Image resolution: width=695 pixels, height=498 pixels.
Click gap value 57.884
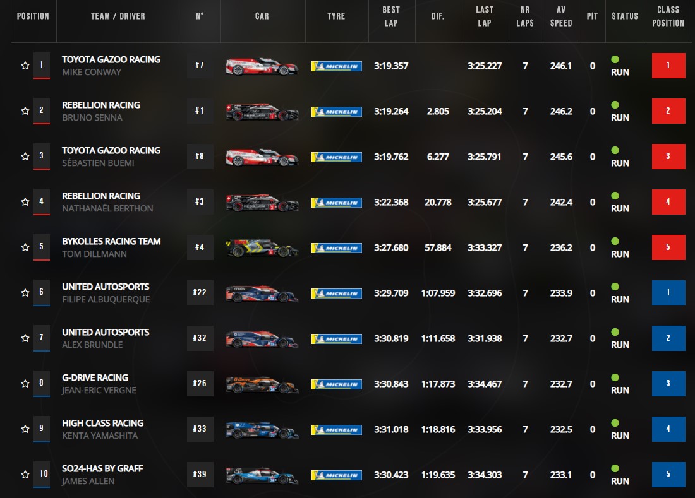tap(438, 248)
